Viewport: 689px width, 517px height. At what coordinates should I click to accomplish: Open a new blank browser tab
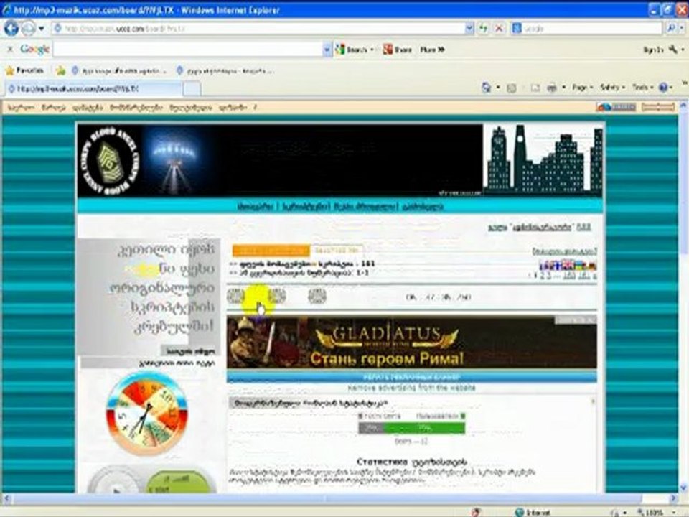point(192,89)
